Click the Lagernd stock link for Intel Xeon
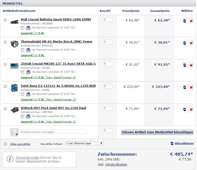Image resolution: width=197 pixels, height=170 pixels. [x=48, y=100]
